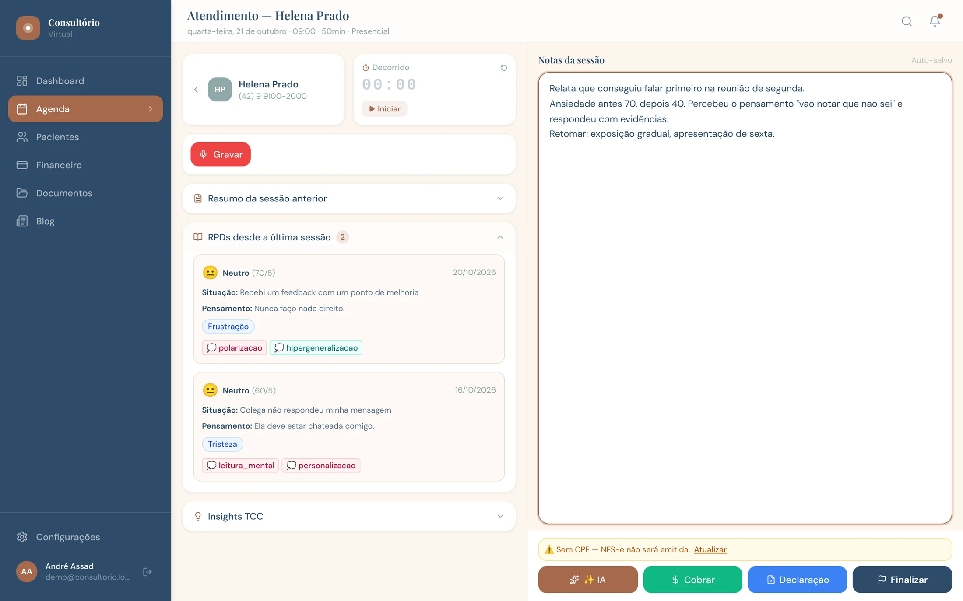The image size is (963, 601).
Task: Select Agenda in the sidebar
Action: tap(85, 109)
